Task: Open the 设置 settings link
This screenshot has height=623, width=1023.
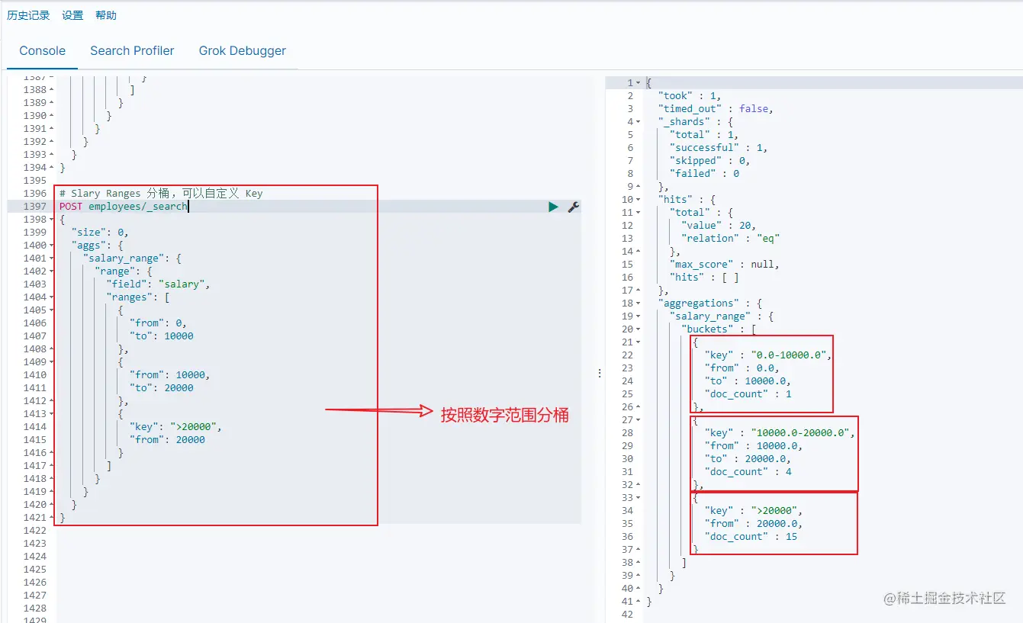Action: [72, 15]
